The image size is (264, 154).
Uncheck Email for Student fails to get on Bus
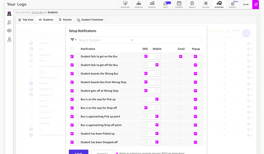click(x=181, y=56)
